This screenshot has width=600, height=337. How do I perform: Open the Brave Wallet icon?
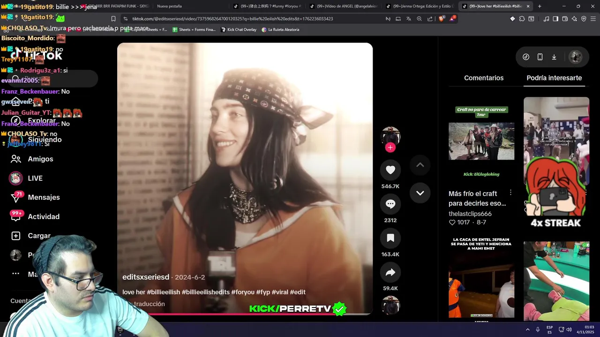pos(565,19)
